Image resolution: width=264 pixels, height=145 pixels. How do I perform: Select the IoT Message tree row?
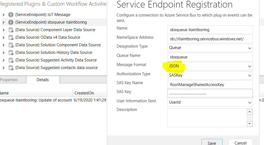point(54,15)
